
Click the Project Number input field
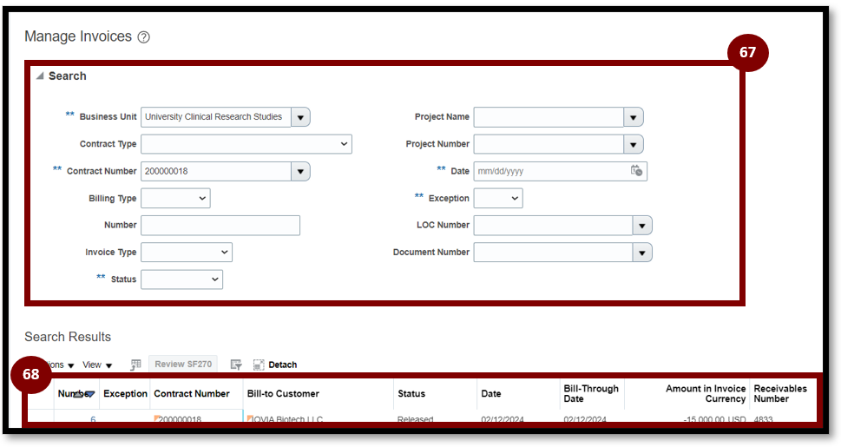[x=549, y=144]
